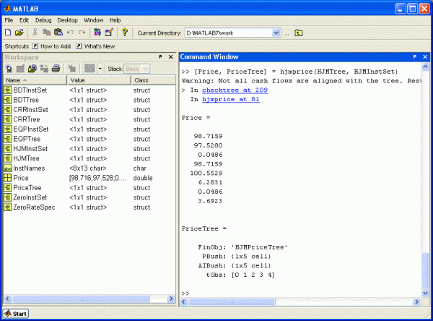Undo last action icon
The image size is (433, 321).
[x=71, y=33]
